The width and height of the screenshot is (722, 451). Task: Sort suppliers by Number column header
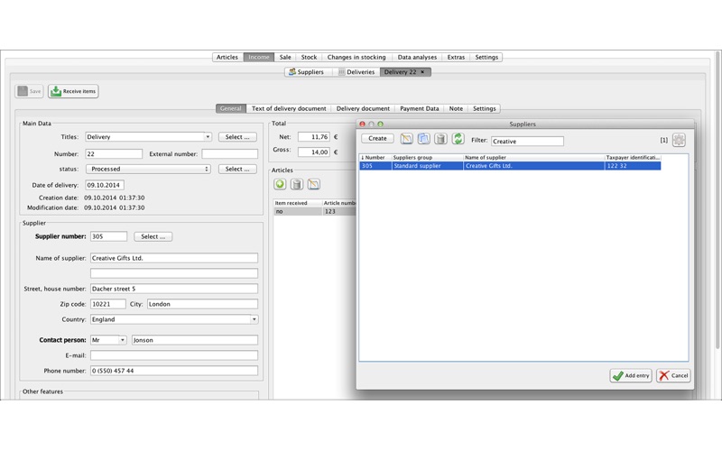(x=375, y=157)
